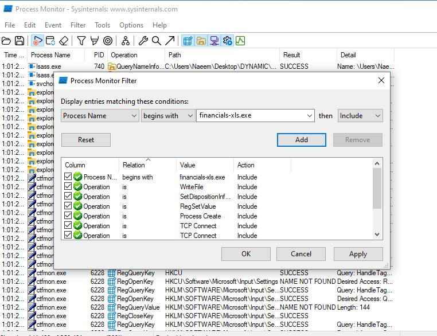Open the Process Name column dropdown
The width and height of the screenshot is (437, 336).
pos(100,116)
